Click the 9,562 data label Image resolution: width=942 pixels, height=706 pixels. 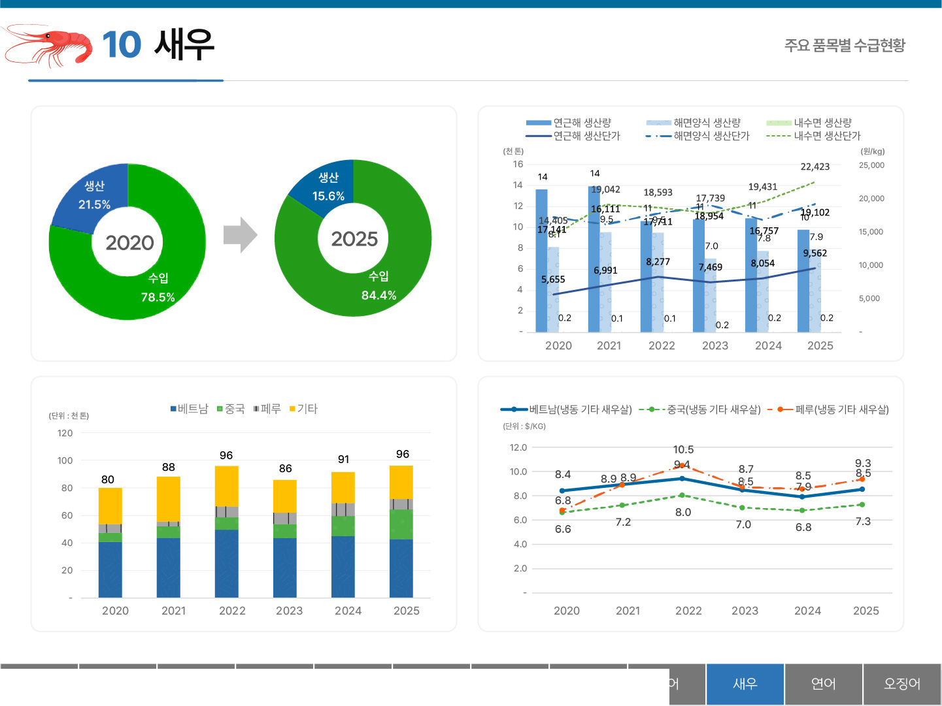(x=815, y=253)
